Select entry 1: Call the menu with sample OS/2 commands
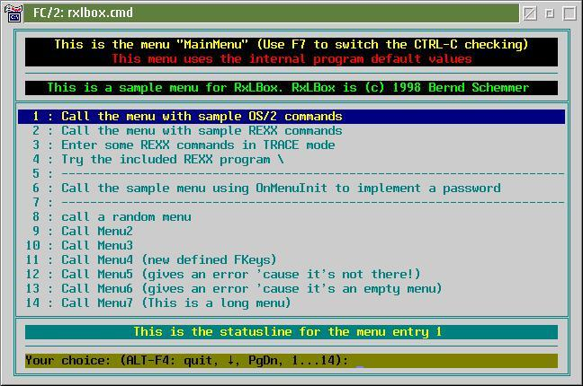The width and height of the screenshot is (583, 386). (291, 117)
